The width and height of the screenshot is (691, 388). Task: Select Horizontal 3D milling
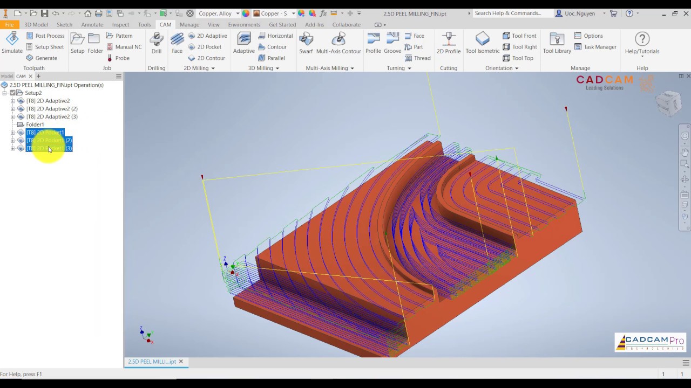275,36
